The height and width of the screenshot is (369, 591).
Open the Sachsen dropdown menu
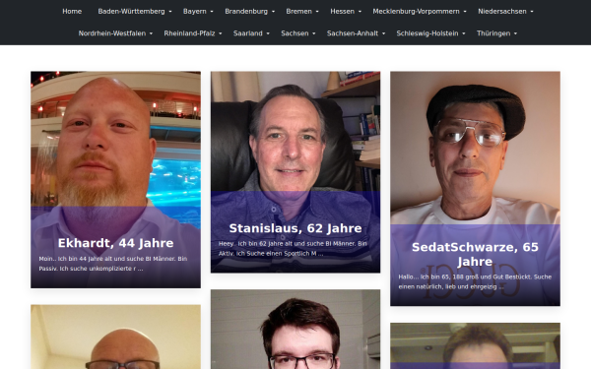point(297,33)
